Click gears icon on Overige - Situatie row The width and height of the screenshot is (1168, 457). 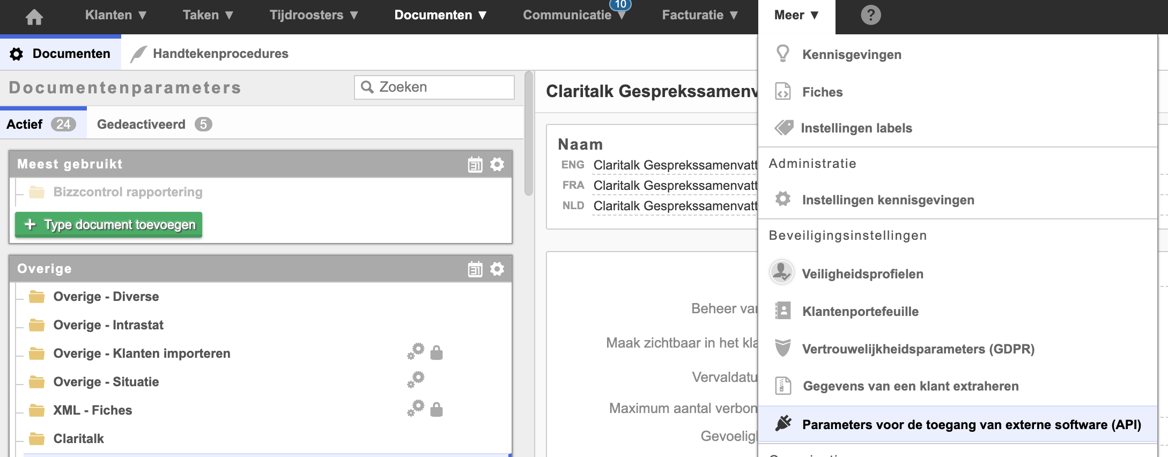tap(416, 380)
